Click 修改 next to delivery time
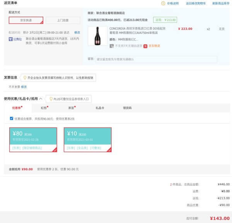 tap(77, 32)
